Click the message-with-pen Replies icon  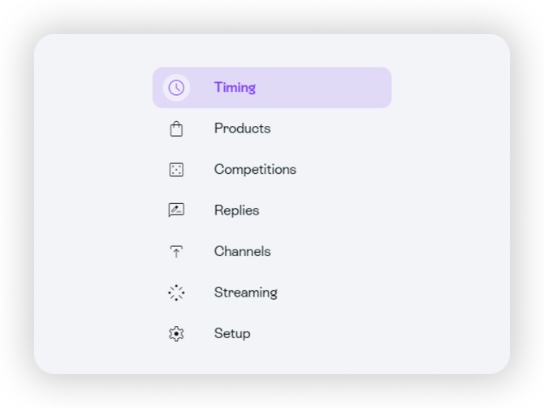coord(176,211)
